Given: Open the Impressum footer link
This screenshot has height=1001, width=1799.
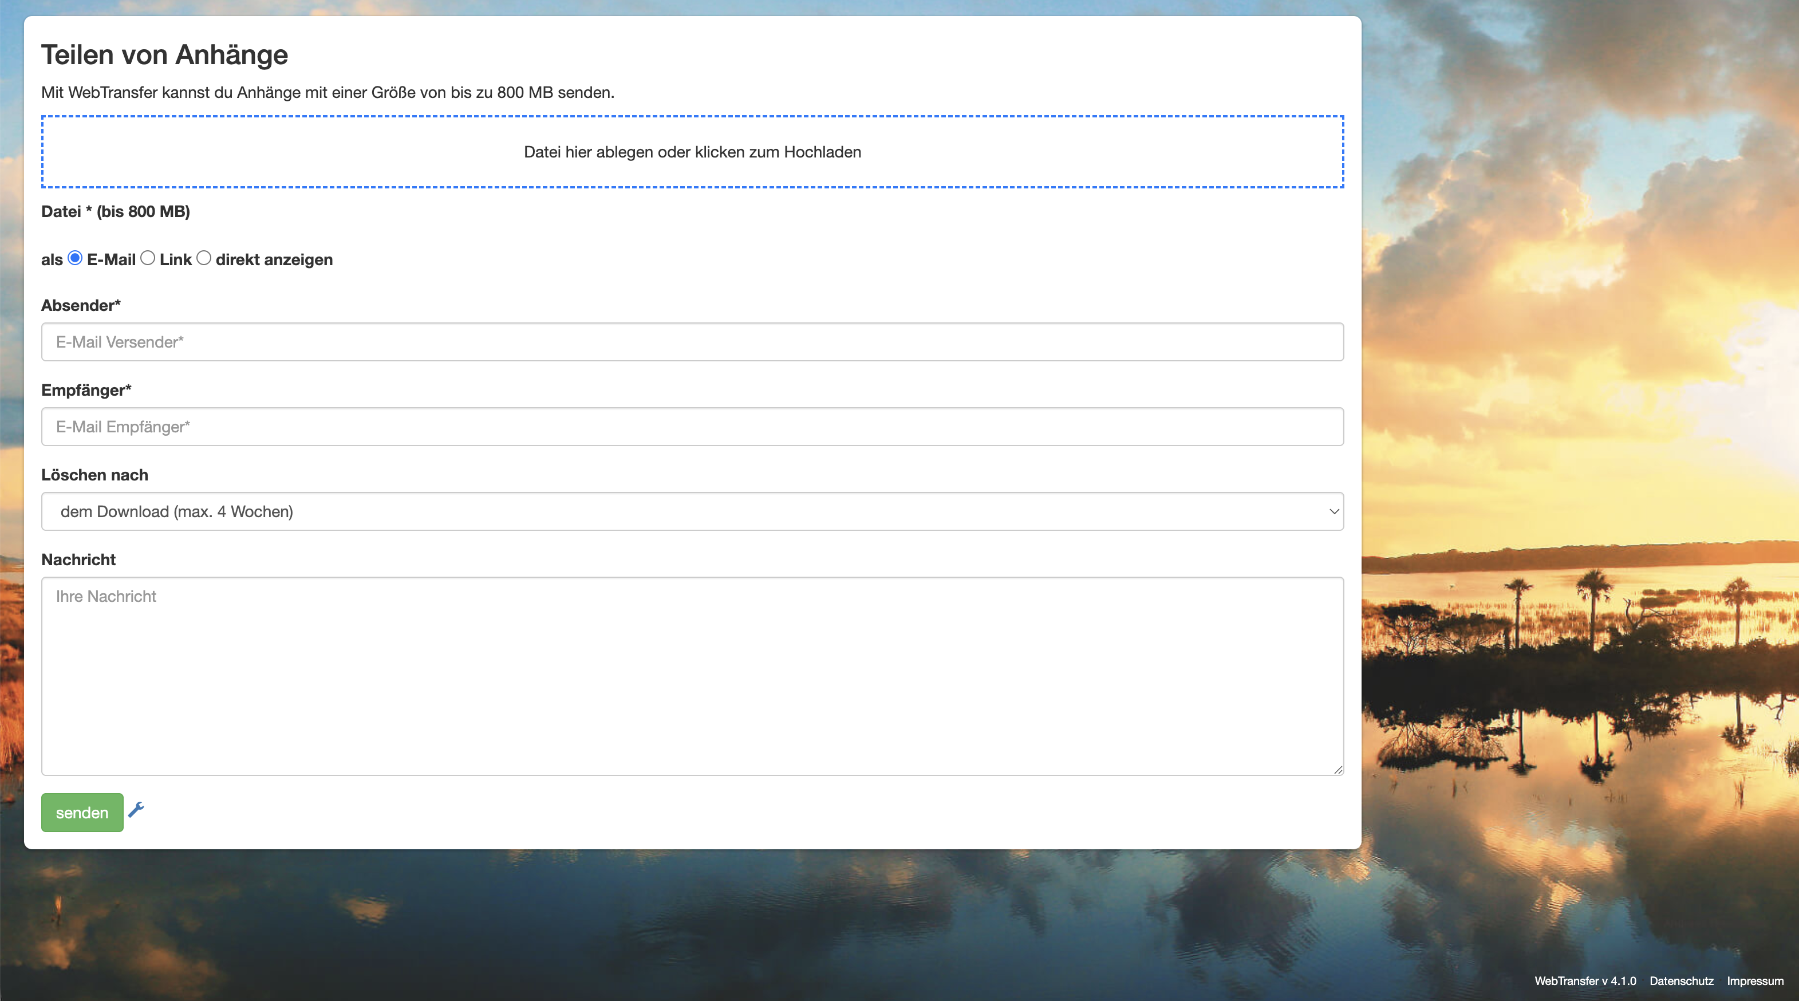Looking at the screenshot, I should (1754, 981).
